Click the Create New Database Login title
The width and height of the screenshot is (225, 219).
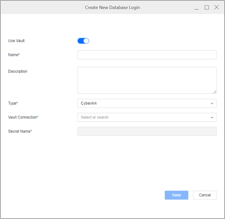tap(112, 8)
